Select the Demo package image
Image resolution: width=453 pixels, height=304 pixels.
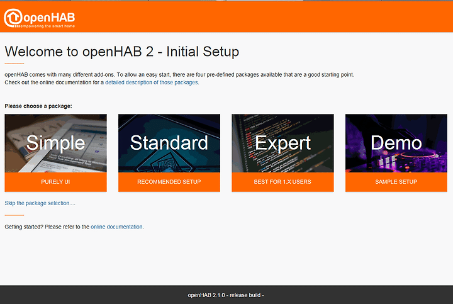[x=396, y=144]
